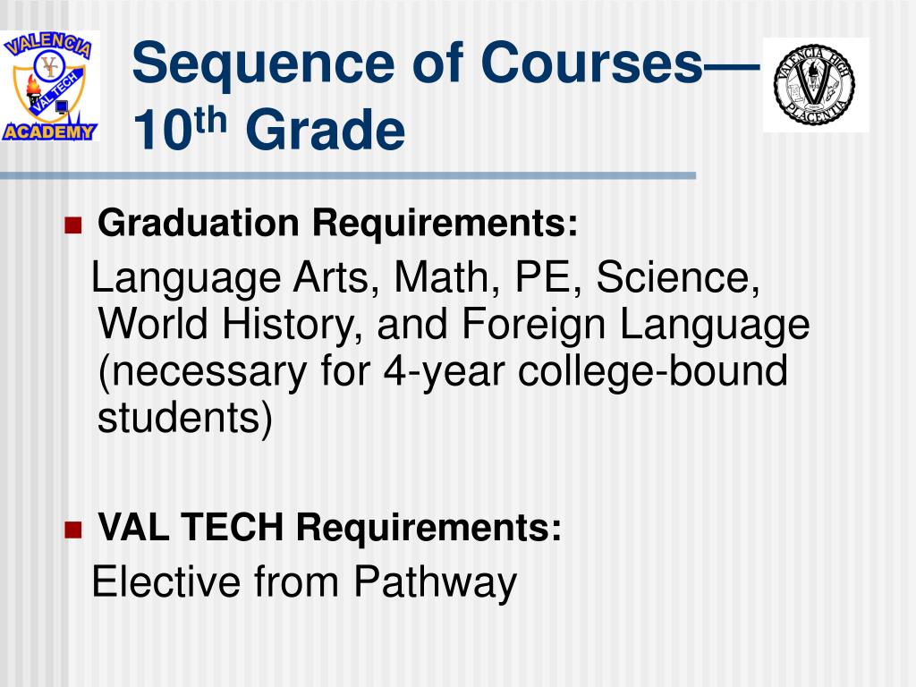Click the red bullet beside Graduation Requirements
Viewport: 916px width, 687px height.
(x=73, y=225)
